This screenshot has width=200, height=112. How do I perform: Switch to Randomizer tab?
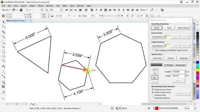pos(180,65)
